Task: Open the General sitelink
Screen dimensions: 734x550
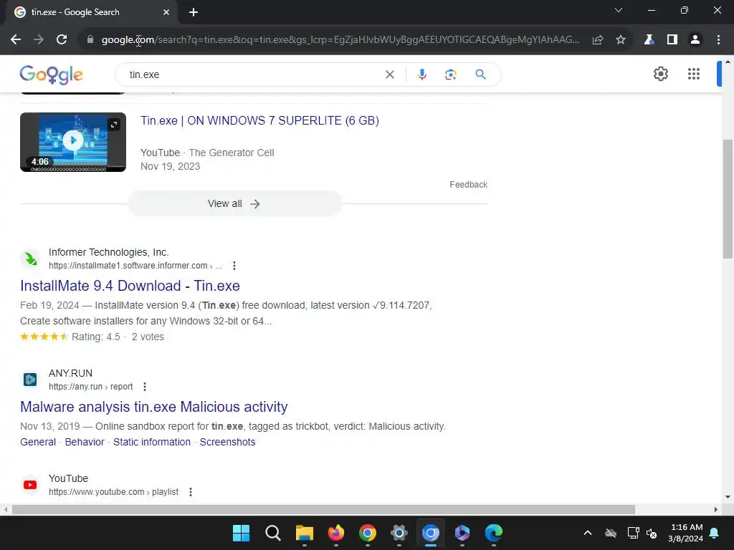Action: coord(38,442)
